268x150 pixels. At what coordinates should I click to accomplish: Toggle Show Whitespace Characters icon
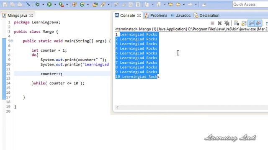(x=138, y=5)
